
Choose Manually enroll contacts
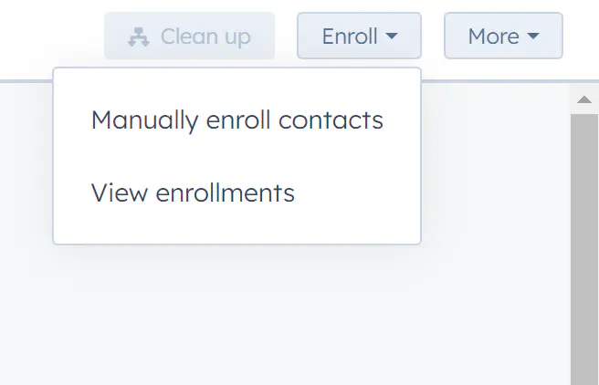pyautogui.click(x=236, y=120)
